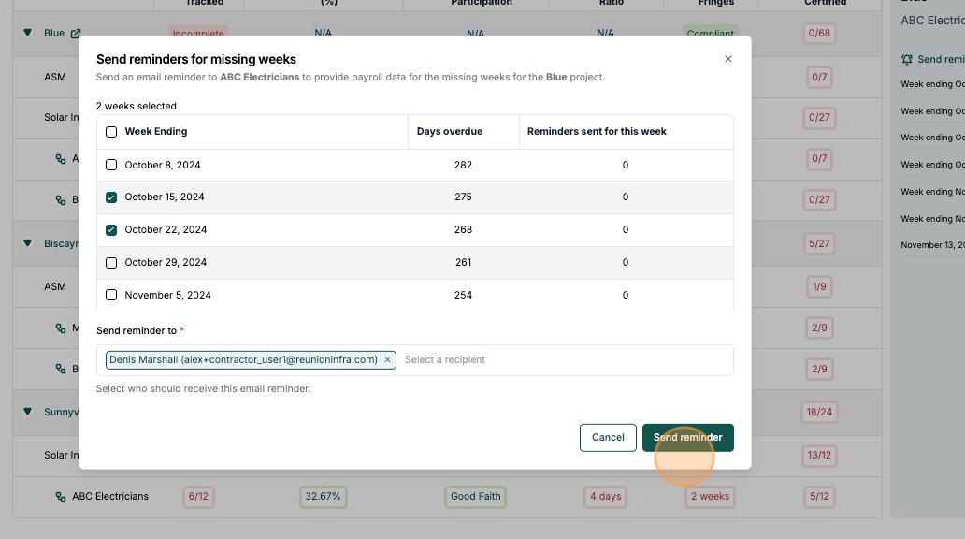Click link icon beside ABC Electricians row
965x539 pixels.
(x=62, y=496)
